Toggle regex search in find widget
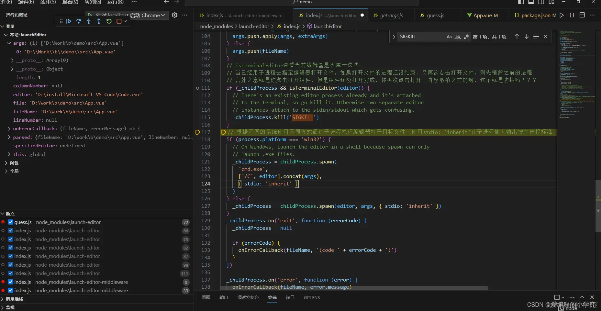 pos(466,37)
